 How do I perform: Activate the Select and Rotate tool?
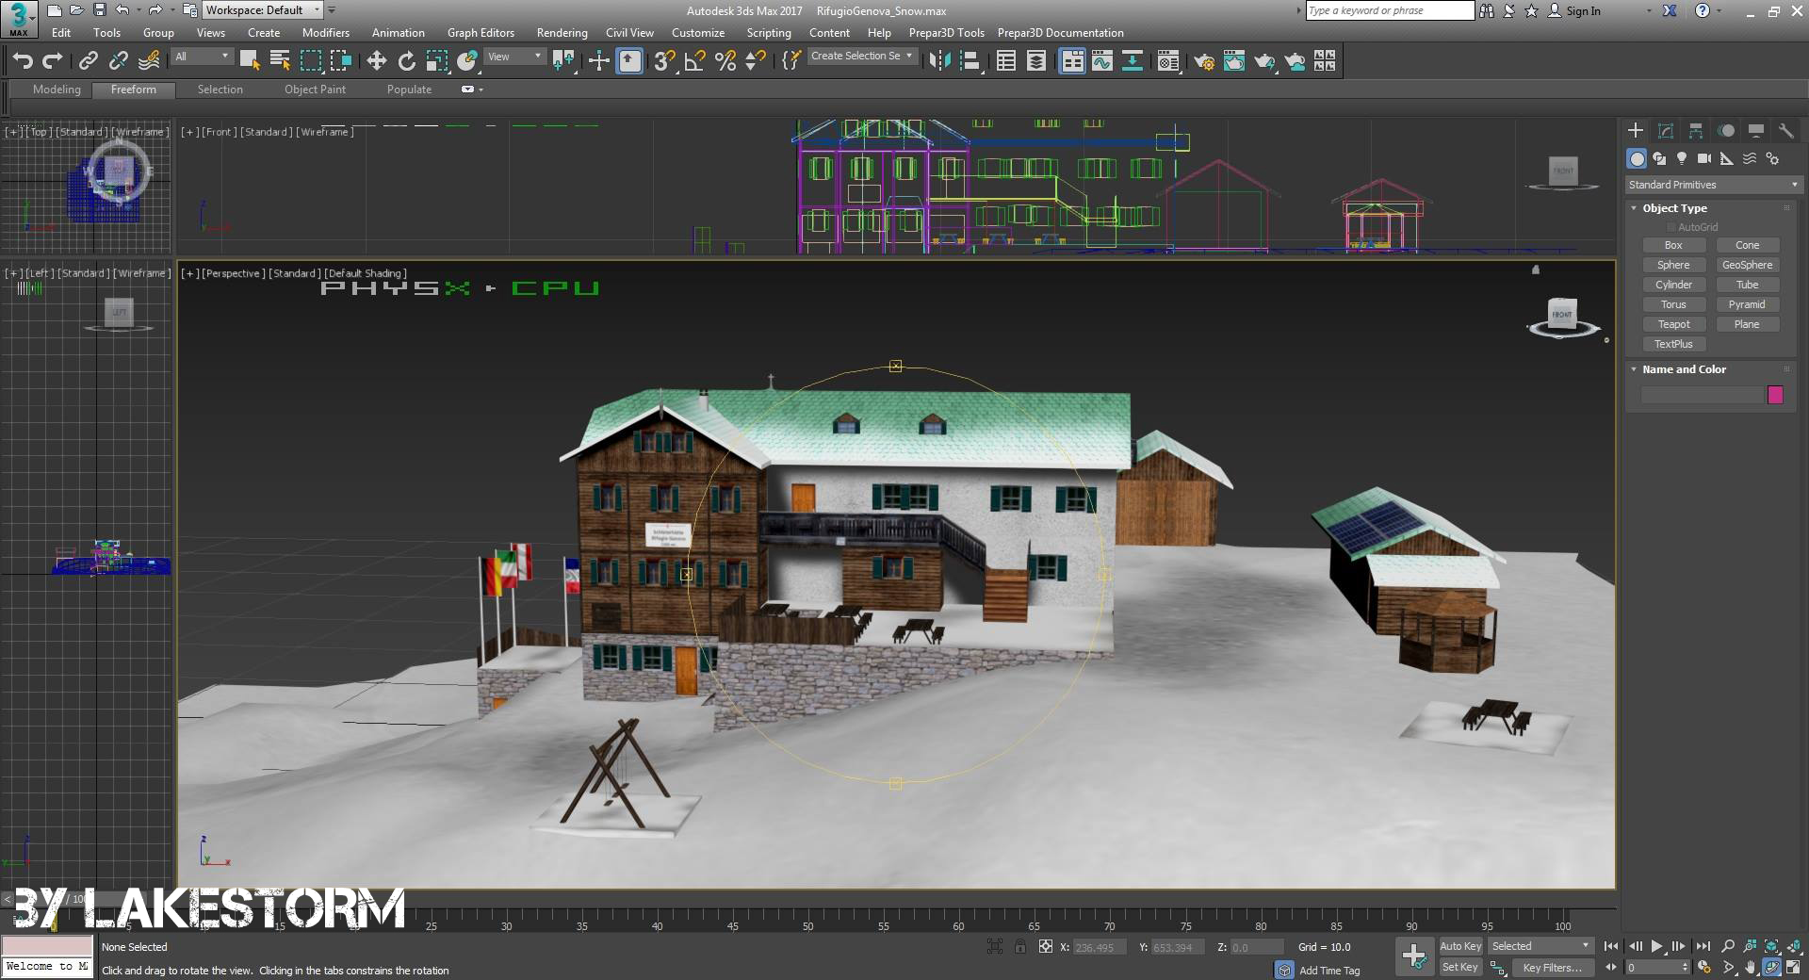click(x=407, y=61)
